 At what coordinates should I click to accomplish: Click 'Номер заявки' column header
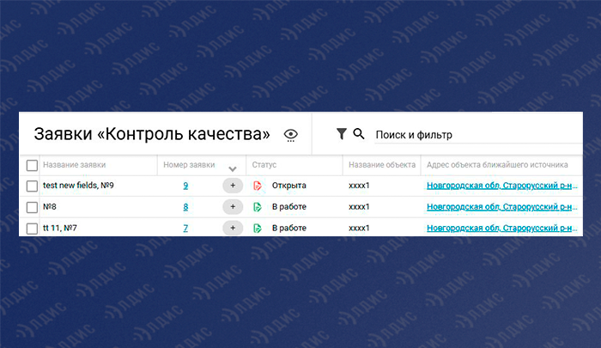coord(189,165)
